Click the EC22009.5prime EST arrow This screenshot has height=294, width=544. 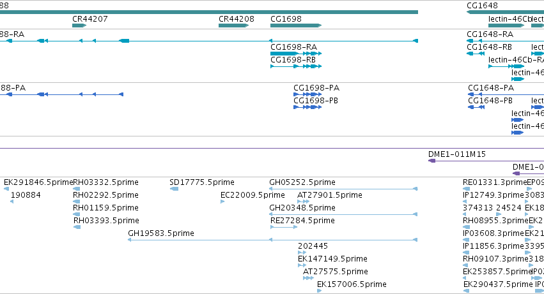(x=222, y=202)
